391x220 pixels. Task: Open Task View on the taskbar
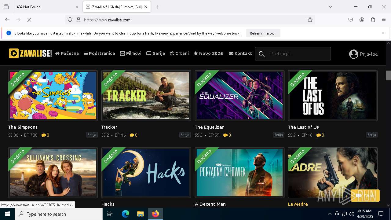tap(110, 214)
